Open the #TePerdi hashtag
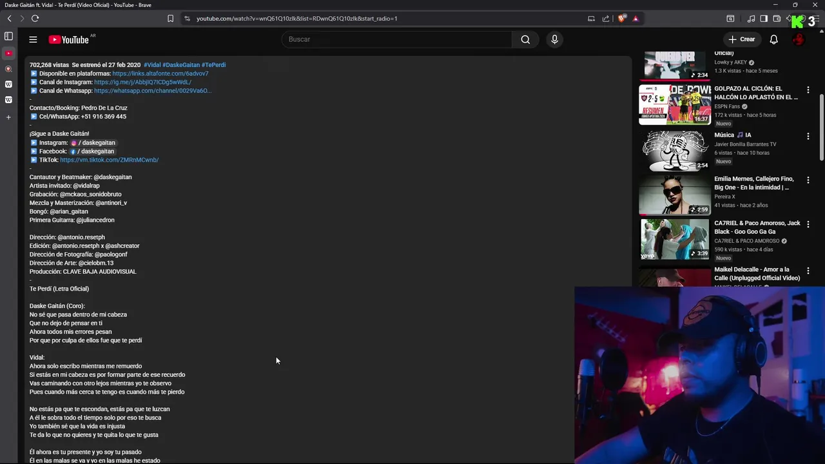The height and width of the screenshot is (464, 825). (x=213, y=65)
